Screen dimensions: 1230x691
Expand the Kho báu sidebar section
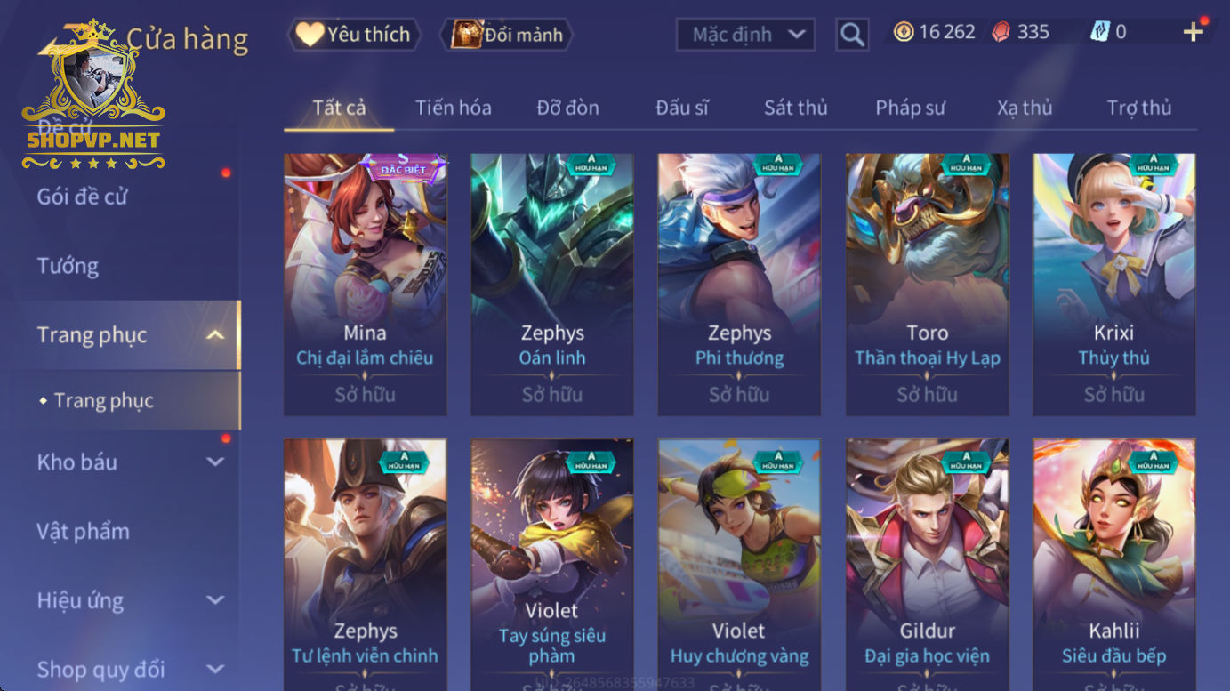tap(215, 462)
